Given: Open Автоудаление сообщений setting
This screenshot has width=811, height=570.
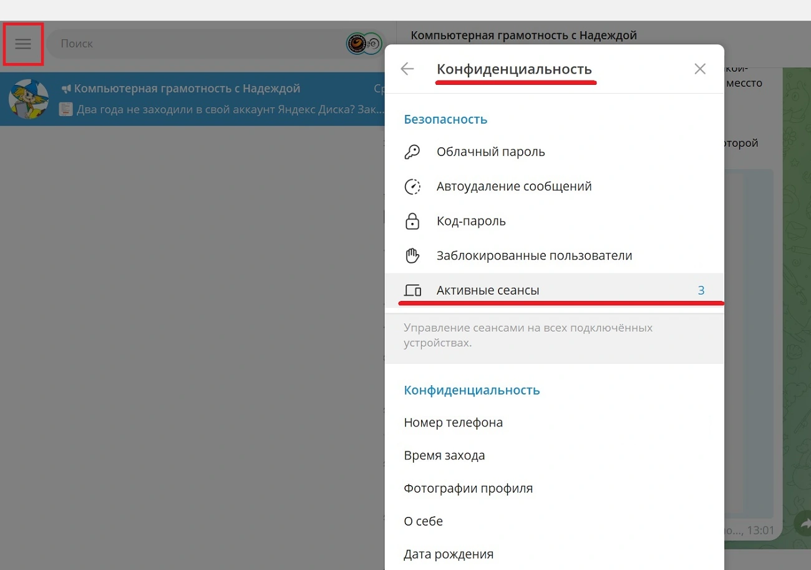Looking at the screenshot, I should [554, 186].
